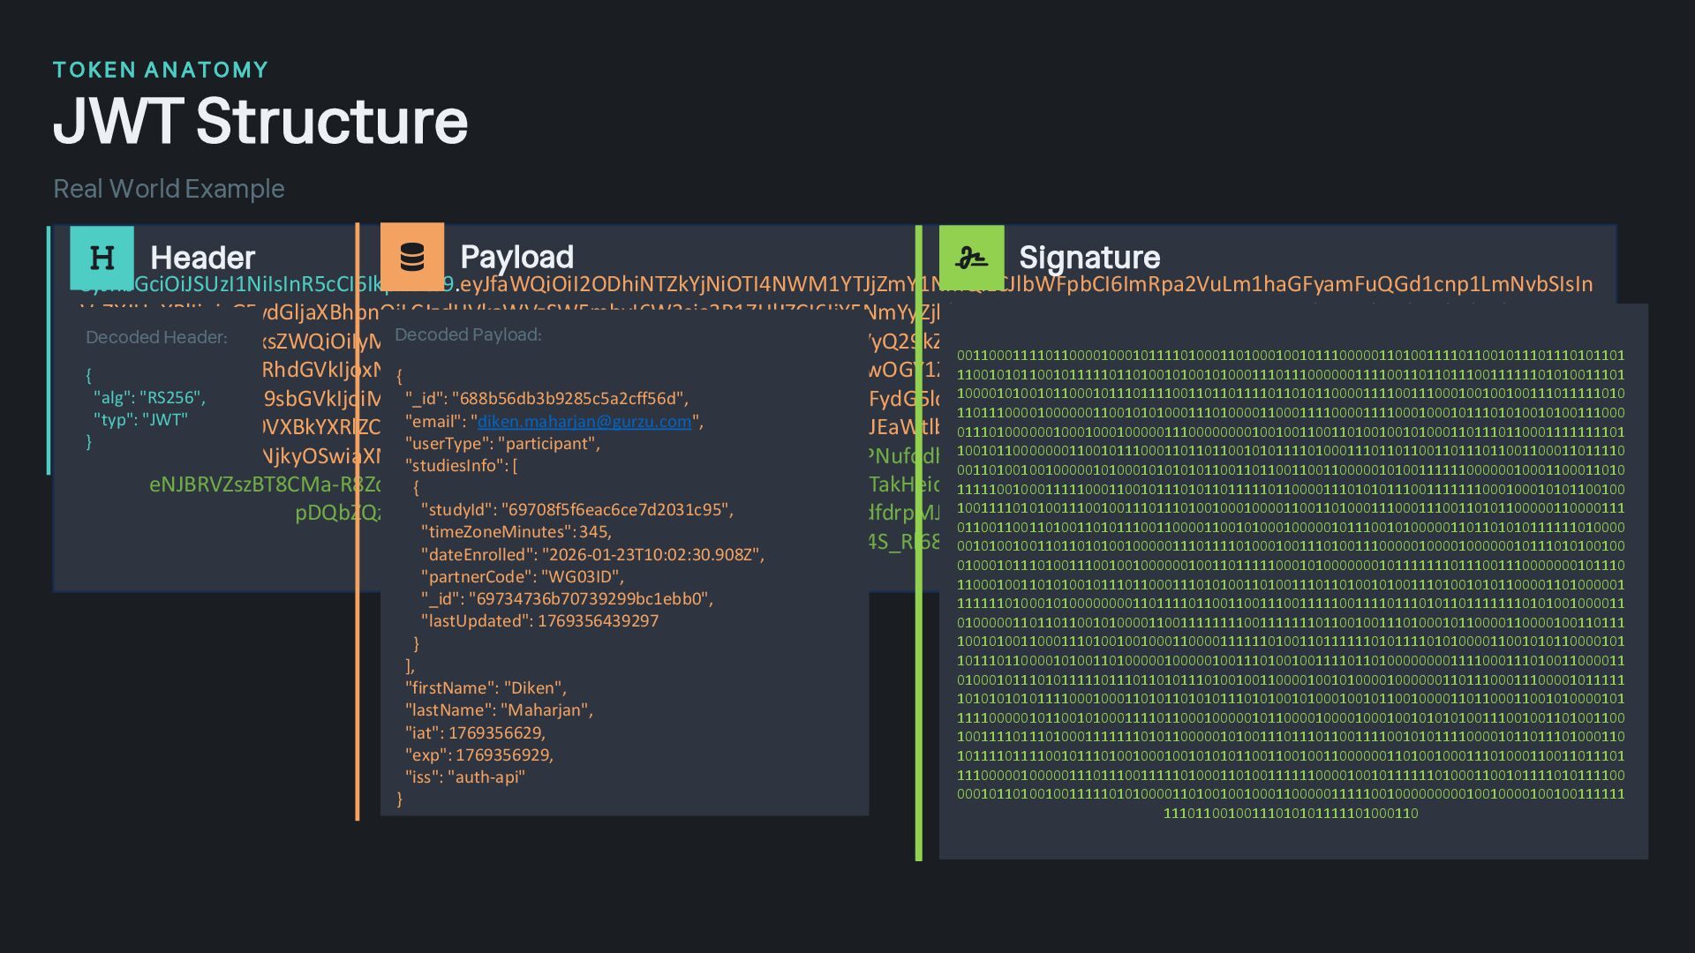Screen dimensions: 1695x953
Task: Click the "userType": "participant" line
Action: tap(501, 444)
